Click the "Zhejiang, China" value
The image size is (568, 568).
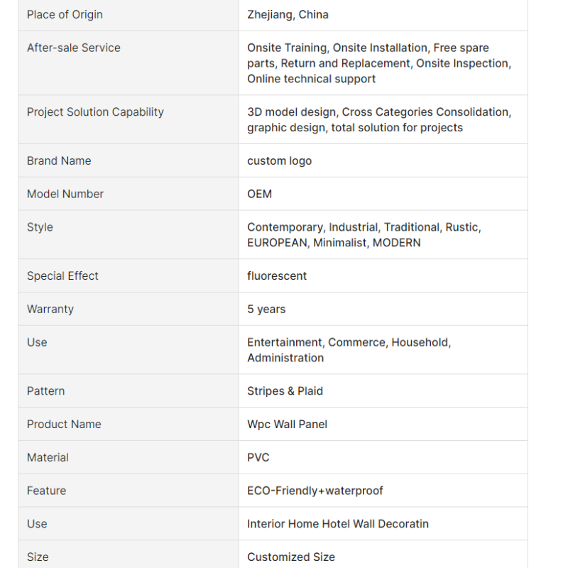click(x=288, y=14)
